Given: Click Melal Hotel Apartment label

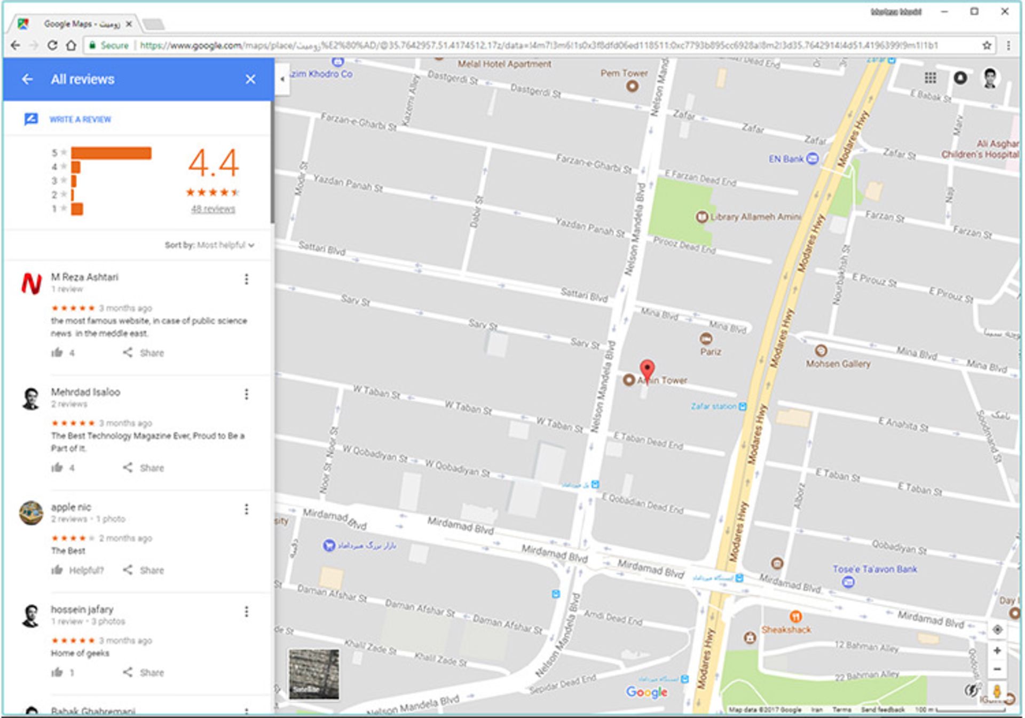Looking at the screenshot, I should tap(504, 64).
